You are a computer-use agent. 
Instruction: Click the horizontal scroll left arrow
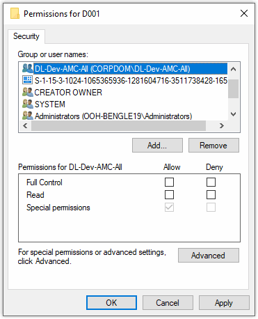tap(25, 125)
